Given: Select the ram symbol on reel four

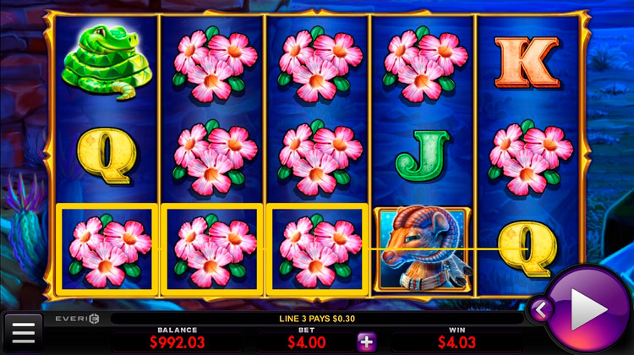Looking at the screenshot, I should click(x=423, y=249).
